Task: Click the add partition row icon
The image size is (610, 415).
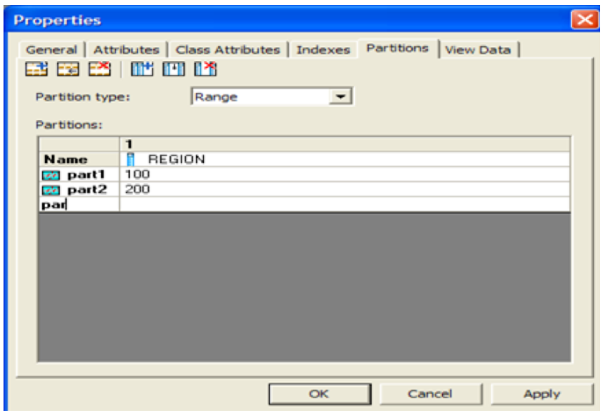Action: point(37,69)
